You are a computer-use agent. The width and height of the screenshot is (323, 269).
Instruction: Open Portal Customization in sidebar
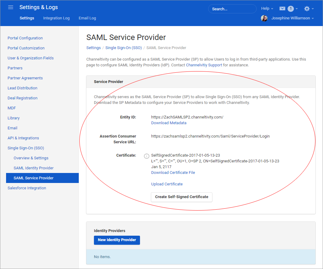26,48
